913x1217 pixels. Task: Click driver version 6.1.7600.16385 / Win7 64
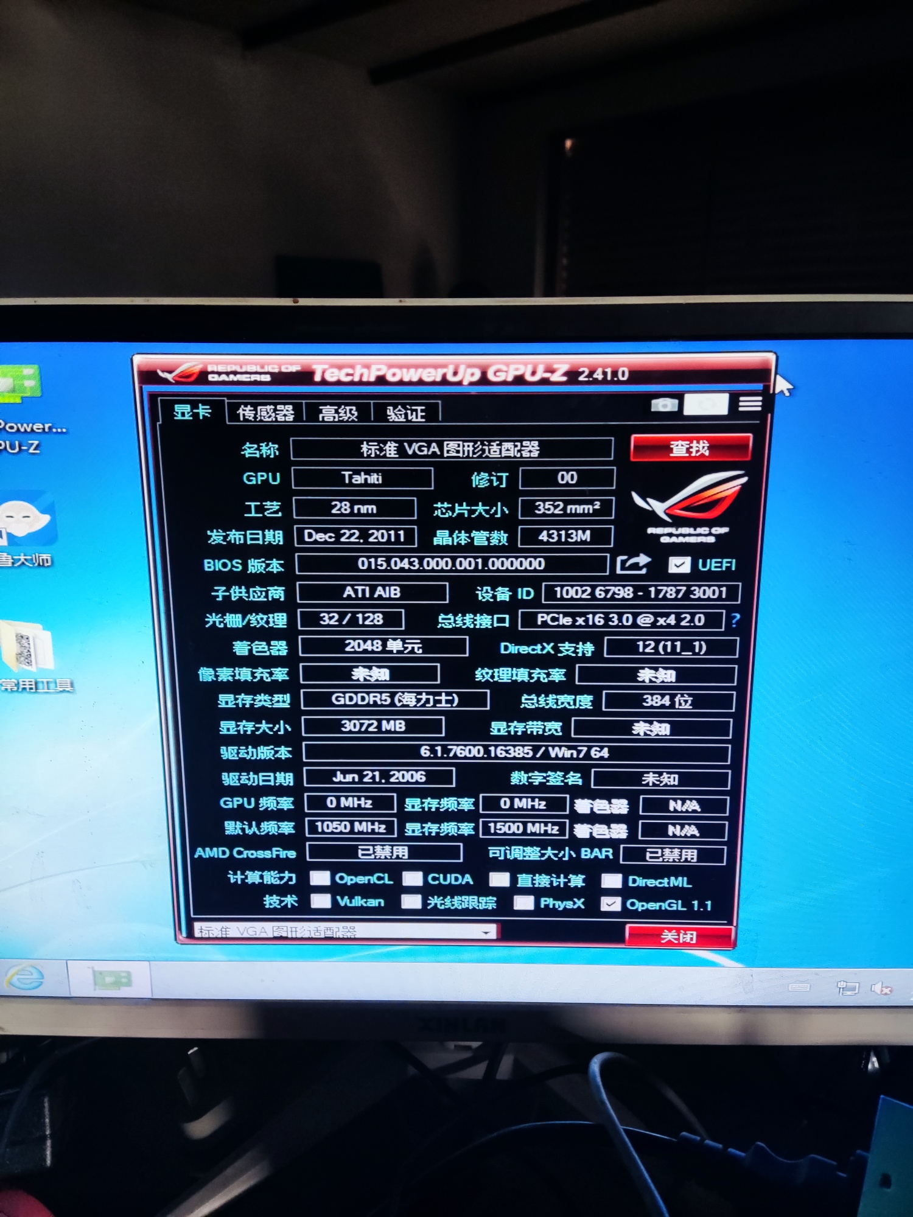tap(516, 753)
